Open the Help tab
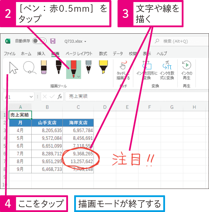Image resolution: width=209 pixels, height=212 pixels. [x=162, y=54]
